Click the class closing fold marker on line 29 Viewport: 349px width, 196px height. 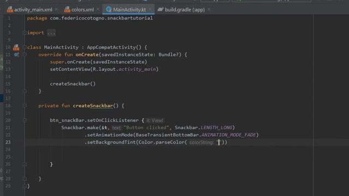coord(25,186)
